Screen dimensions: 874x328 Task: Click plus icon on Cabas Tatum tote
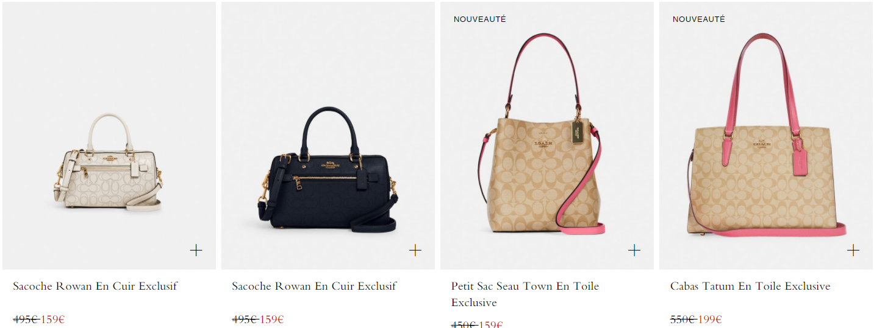click(x=853, y=250)
